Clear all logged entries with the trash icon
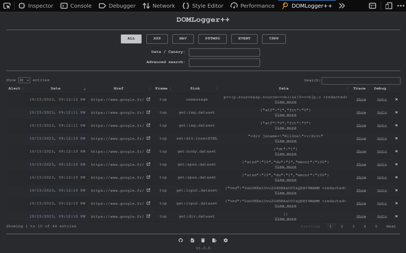This screenshot has width=406, height=253. (203, 240)
